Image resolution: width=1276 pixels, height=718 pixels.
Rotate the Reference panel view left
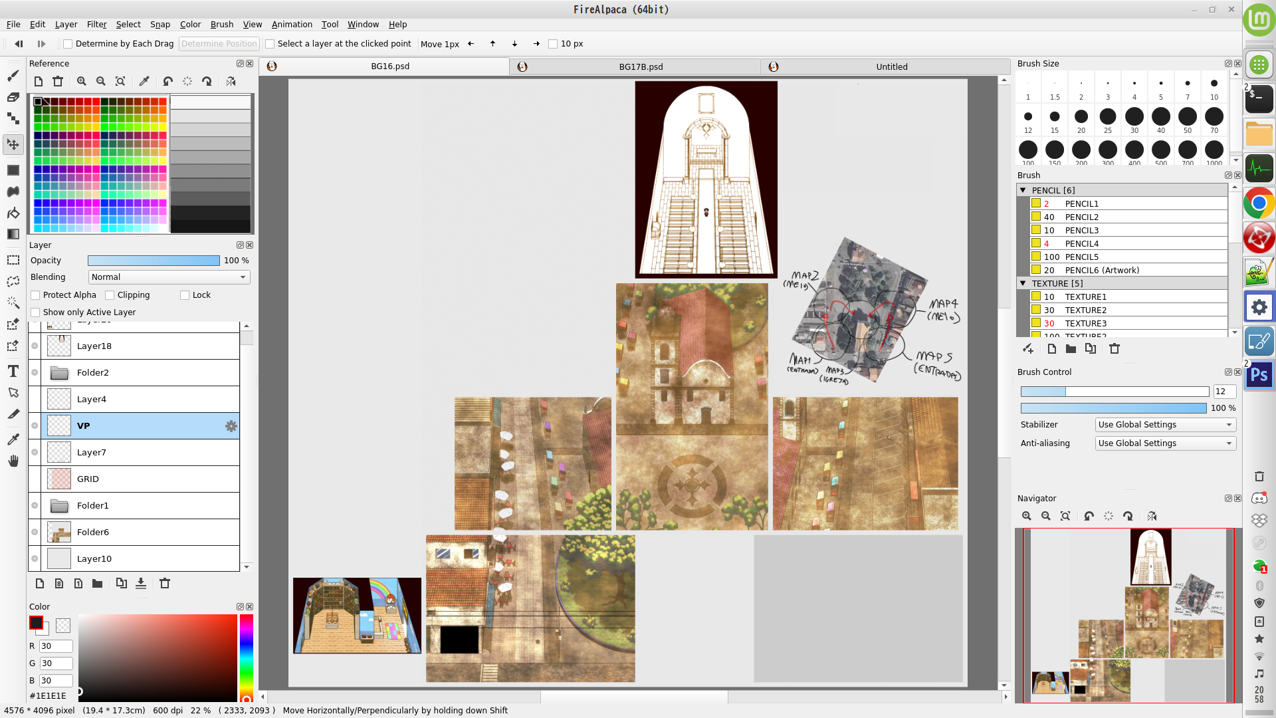tap(167, 81)
